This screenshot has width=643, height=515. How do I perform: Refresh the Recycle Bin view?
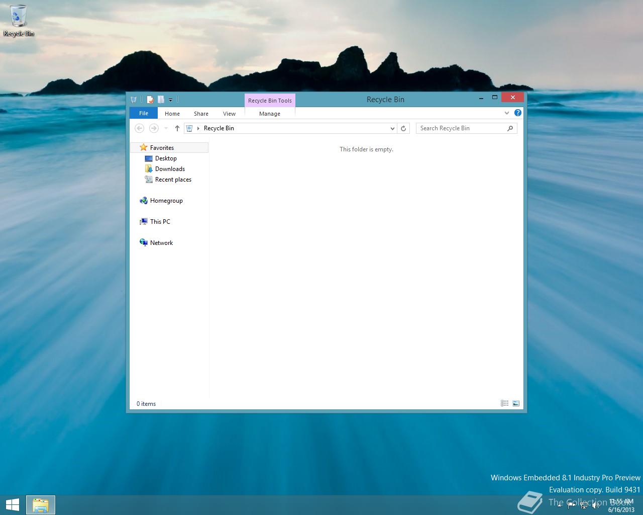(403, 129)
